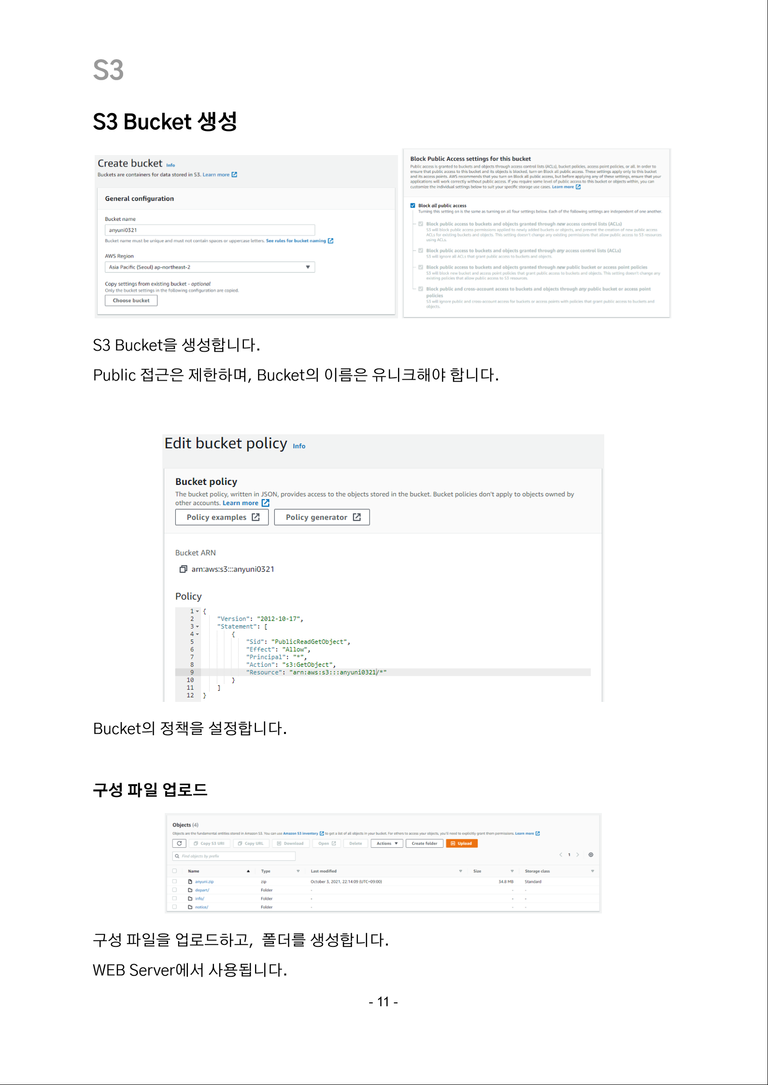Click external-link icon after Amazon S3 inventory

pyautogui.click(x=322, y=833)
